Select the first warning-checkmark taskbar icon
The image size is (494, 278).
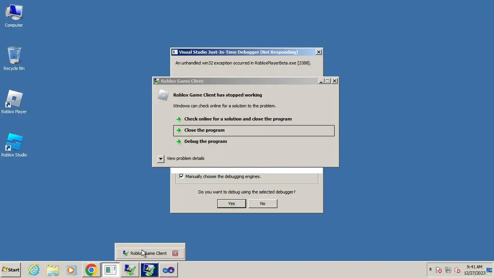point(130,270)
